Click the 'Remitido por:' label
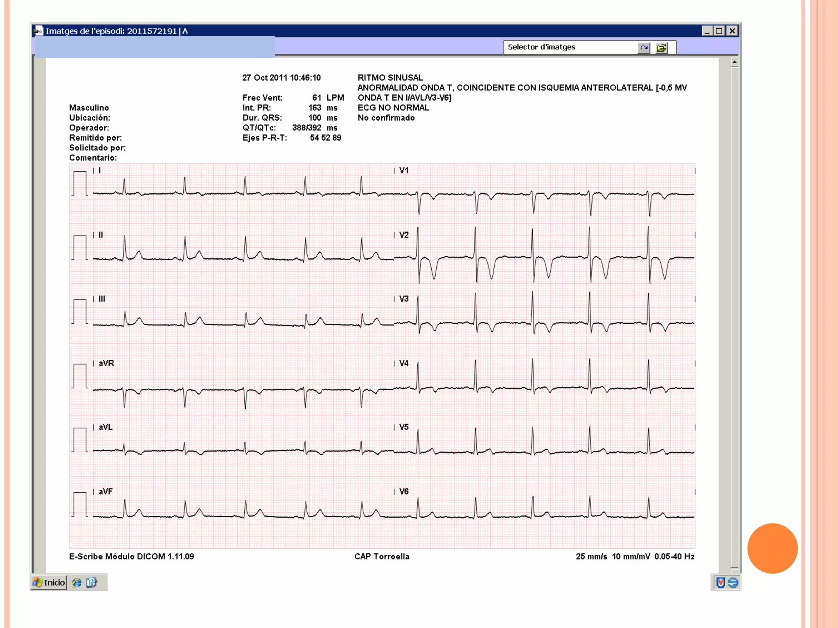This screenshot has height=628, width=838. (95, 138)
